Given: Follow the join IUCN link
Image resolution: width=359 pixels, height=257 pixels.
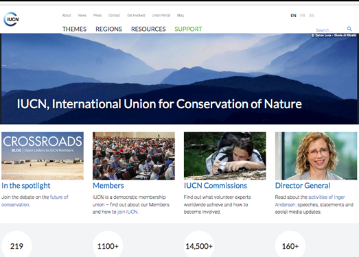Looking at the screenshot, I should point(128,212).
